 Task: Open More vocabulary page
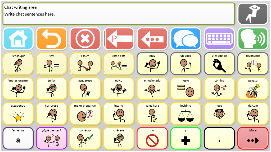(x=253, y=138)
